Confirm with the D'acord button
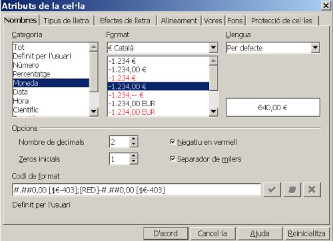Viewport: 333px width, 241px height. [166, 234]
